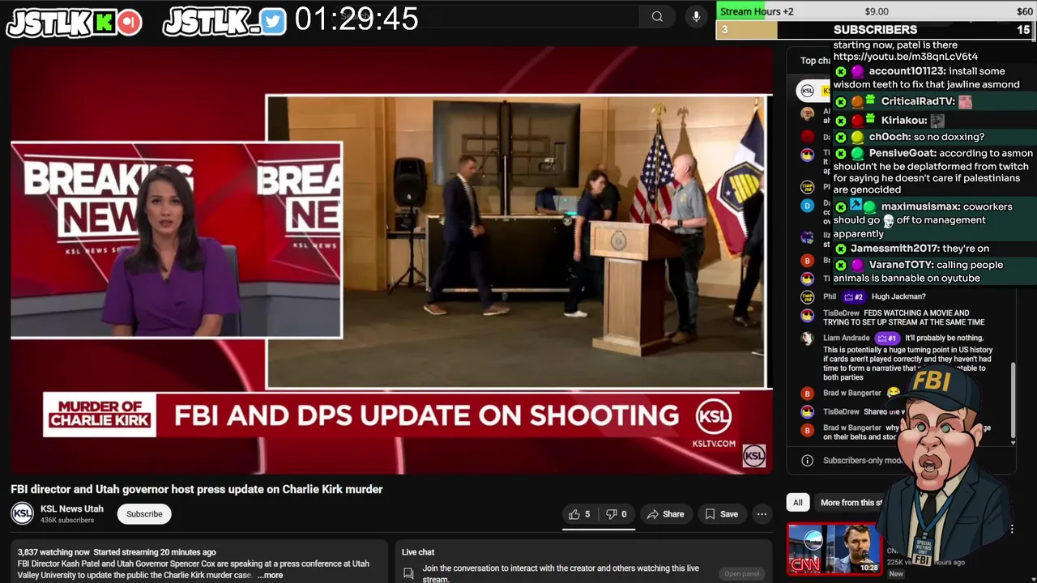
Task: Click the live chat message icon
Action: click(409, 573)
